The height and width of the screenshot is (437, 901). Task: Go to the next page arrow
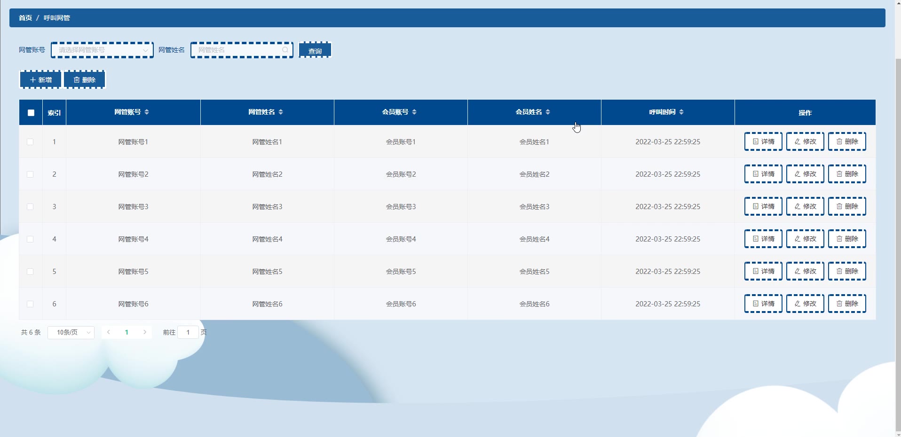[145, 332]
